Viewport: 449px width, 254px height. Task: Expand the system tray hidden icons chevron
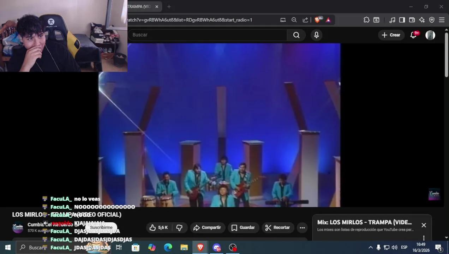click(370, 247)
